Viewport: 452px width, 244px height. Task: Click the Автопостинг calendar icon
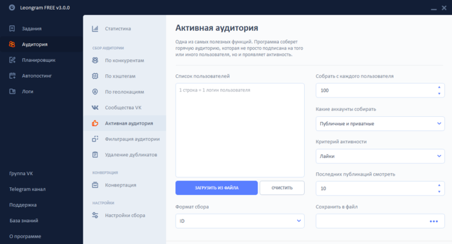point(12,76)
